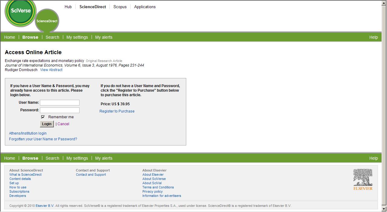Viewport: 387px width, 212px height.
Task: Open About SciVal footer link
Action: (152, 183)
